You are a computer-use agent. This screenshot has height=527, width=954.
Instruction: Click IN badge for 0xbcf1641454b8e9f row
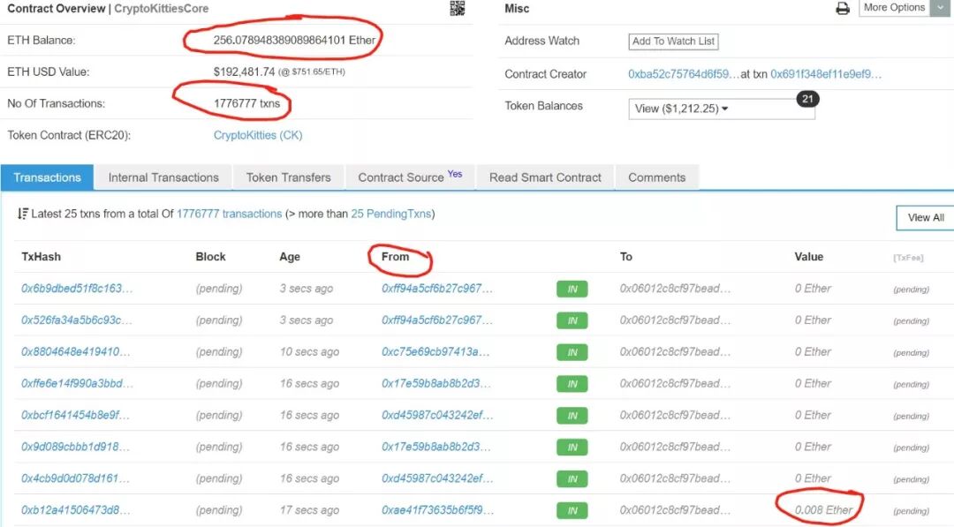[572, 416]
